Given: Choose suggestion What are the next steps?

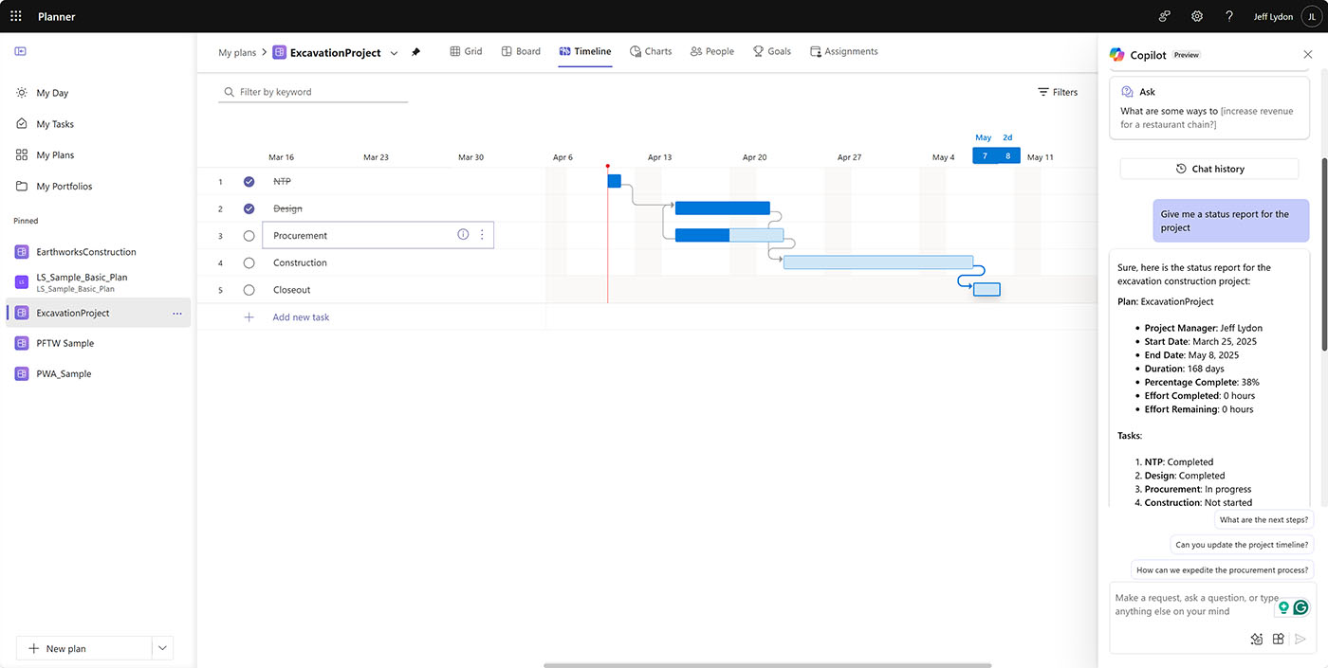Looking at the screenshot, I should point(1263,520).
